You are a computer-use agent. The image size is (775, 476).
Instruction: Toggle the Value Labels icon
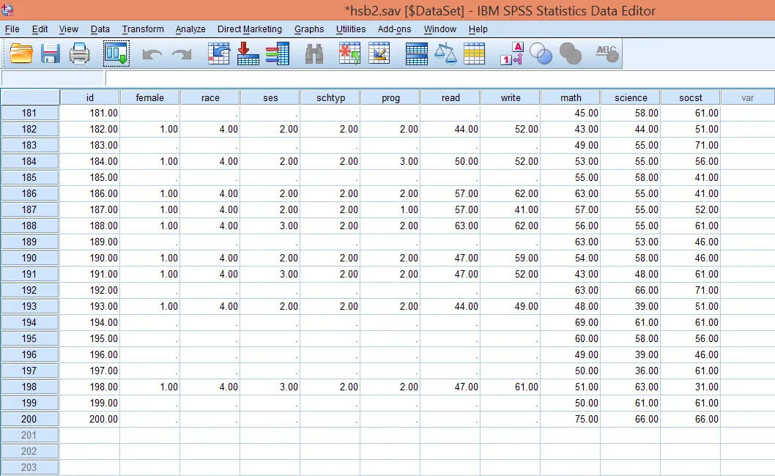[x=512, y=53]
